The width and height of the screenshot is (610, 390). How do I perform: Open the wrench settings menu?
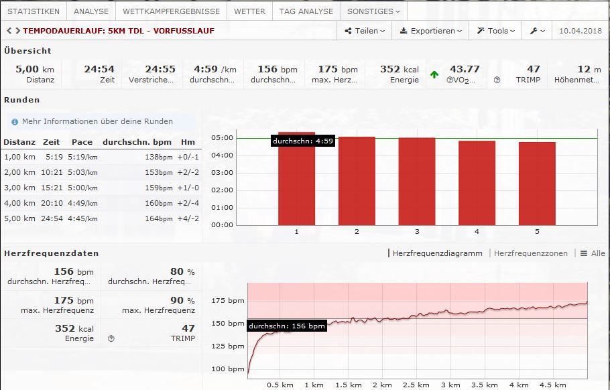point(538,31)
